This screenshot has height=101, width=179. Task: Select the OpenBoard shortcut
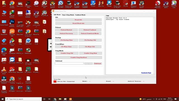pyautogui.click(x=12, y=51)
